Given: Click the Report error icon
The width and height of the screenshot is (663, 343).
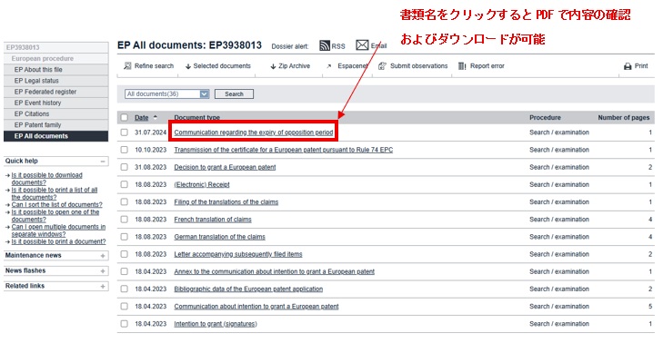Looking at the screenshot, I should coord(462,66).
